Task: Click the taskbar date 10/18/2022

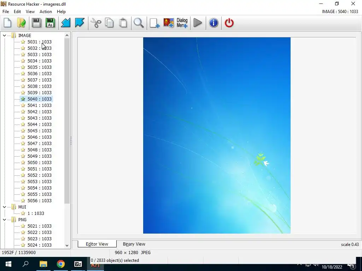Action: point(332,267)
